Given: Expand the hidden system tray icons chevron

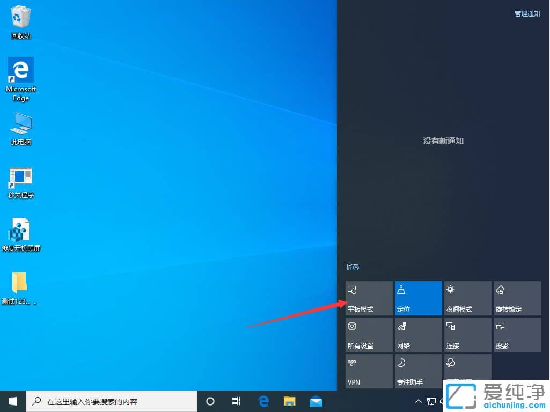Looking at the screenshot, I should point(419,401).
